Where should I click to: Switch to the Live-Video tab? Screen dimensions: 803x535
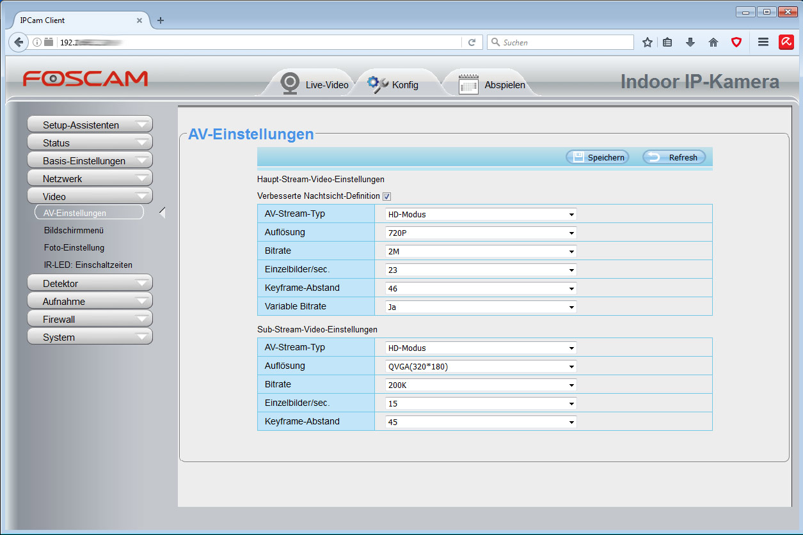tap(315, 84)
